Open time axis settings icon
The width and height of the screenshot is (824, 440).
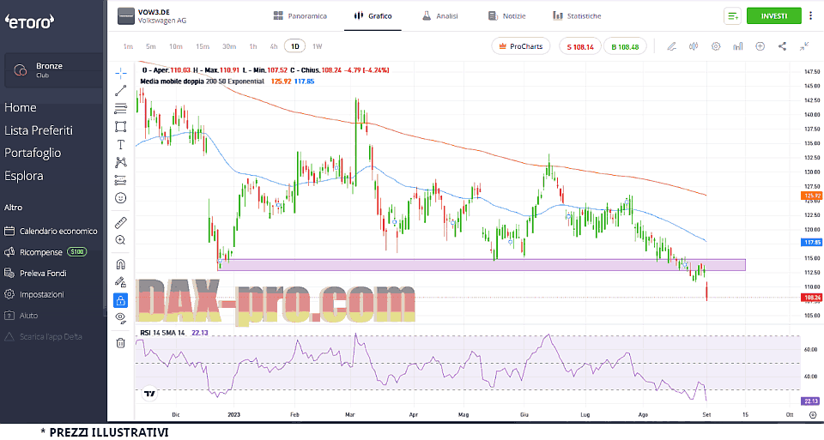click(x=813, y=415)
